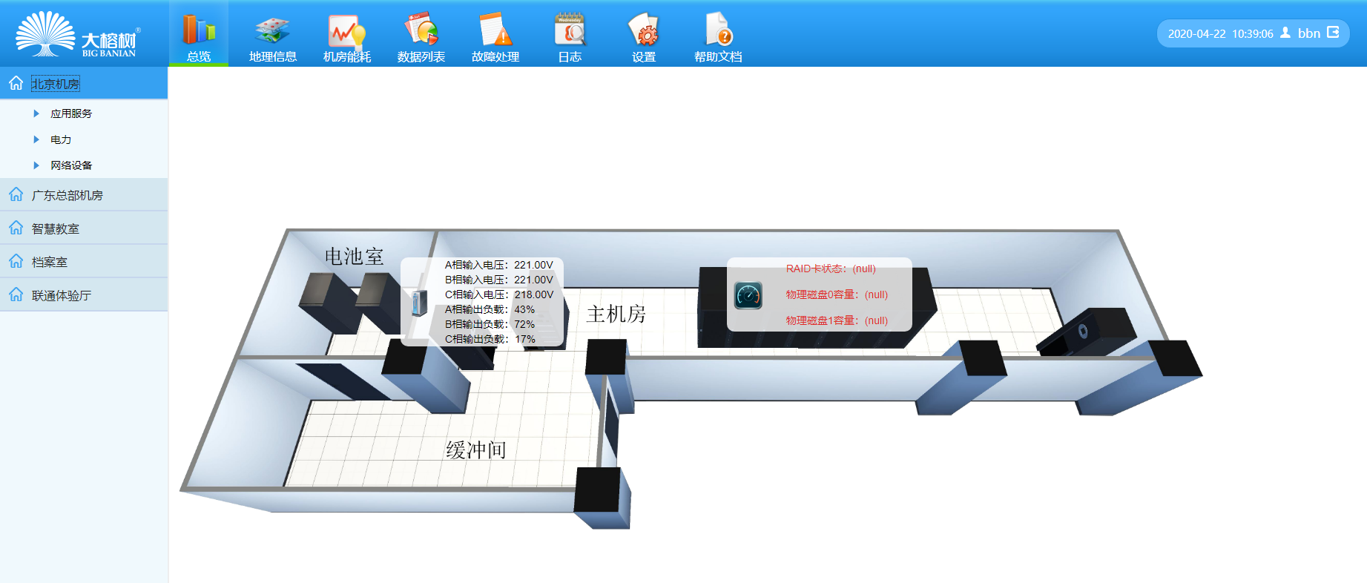The height and width of the screenshot is (583, 1367).
Task: Open the 设置 settings gear icon
Action: [643, 30]
